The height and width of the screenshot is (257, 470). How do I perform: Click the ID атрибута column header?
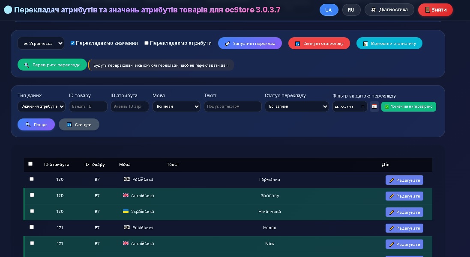57,165
